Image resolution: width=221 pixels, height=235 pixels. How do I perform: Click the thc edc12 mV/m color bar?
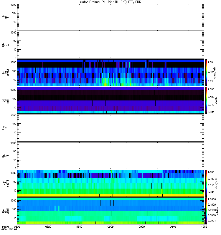(x=207, y=183)
